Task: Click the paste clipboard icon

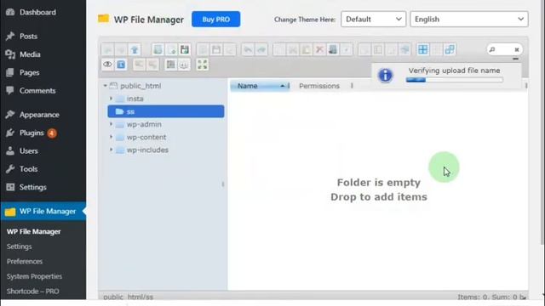Action: [307, 49]
